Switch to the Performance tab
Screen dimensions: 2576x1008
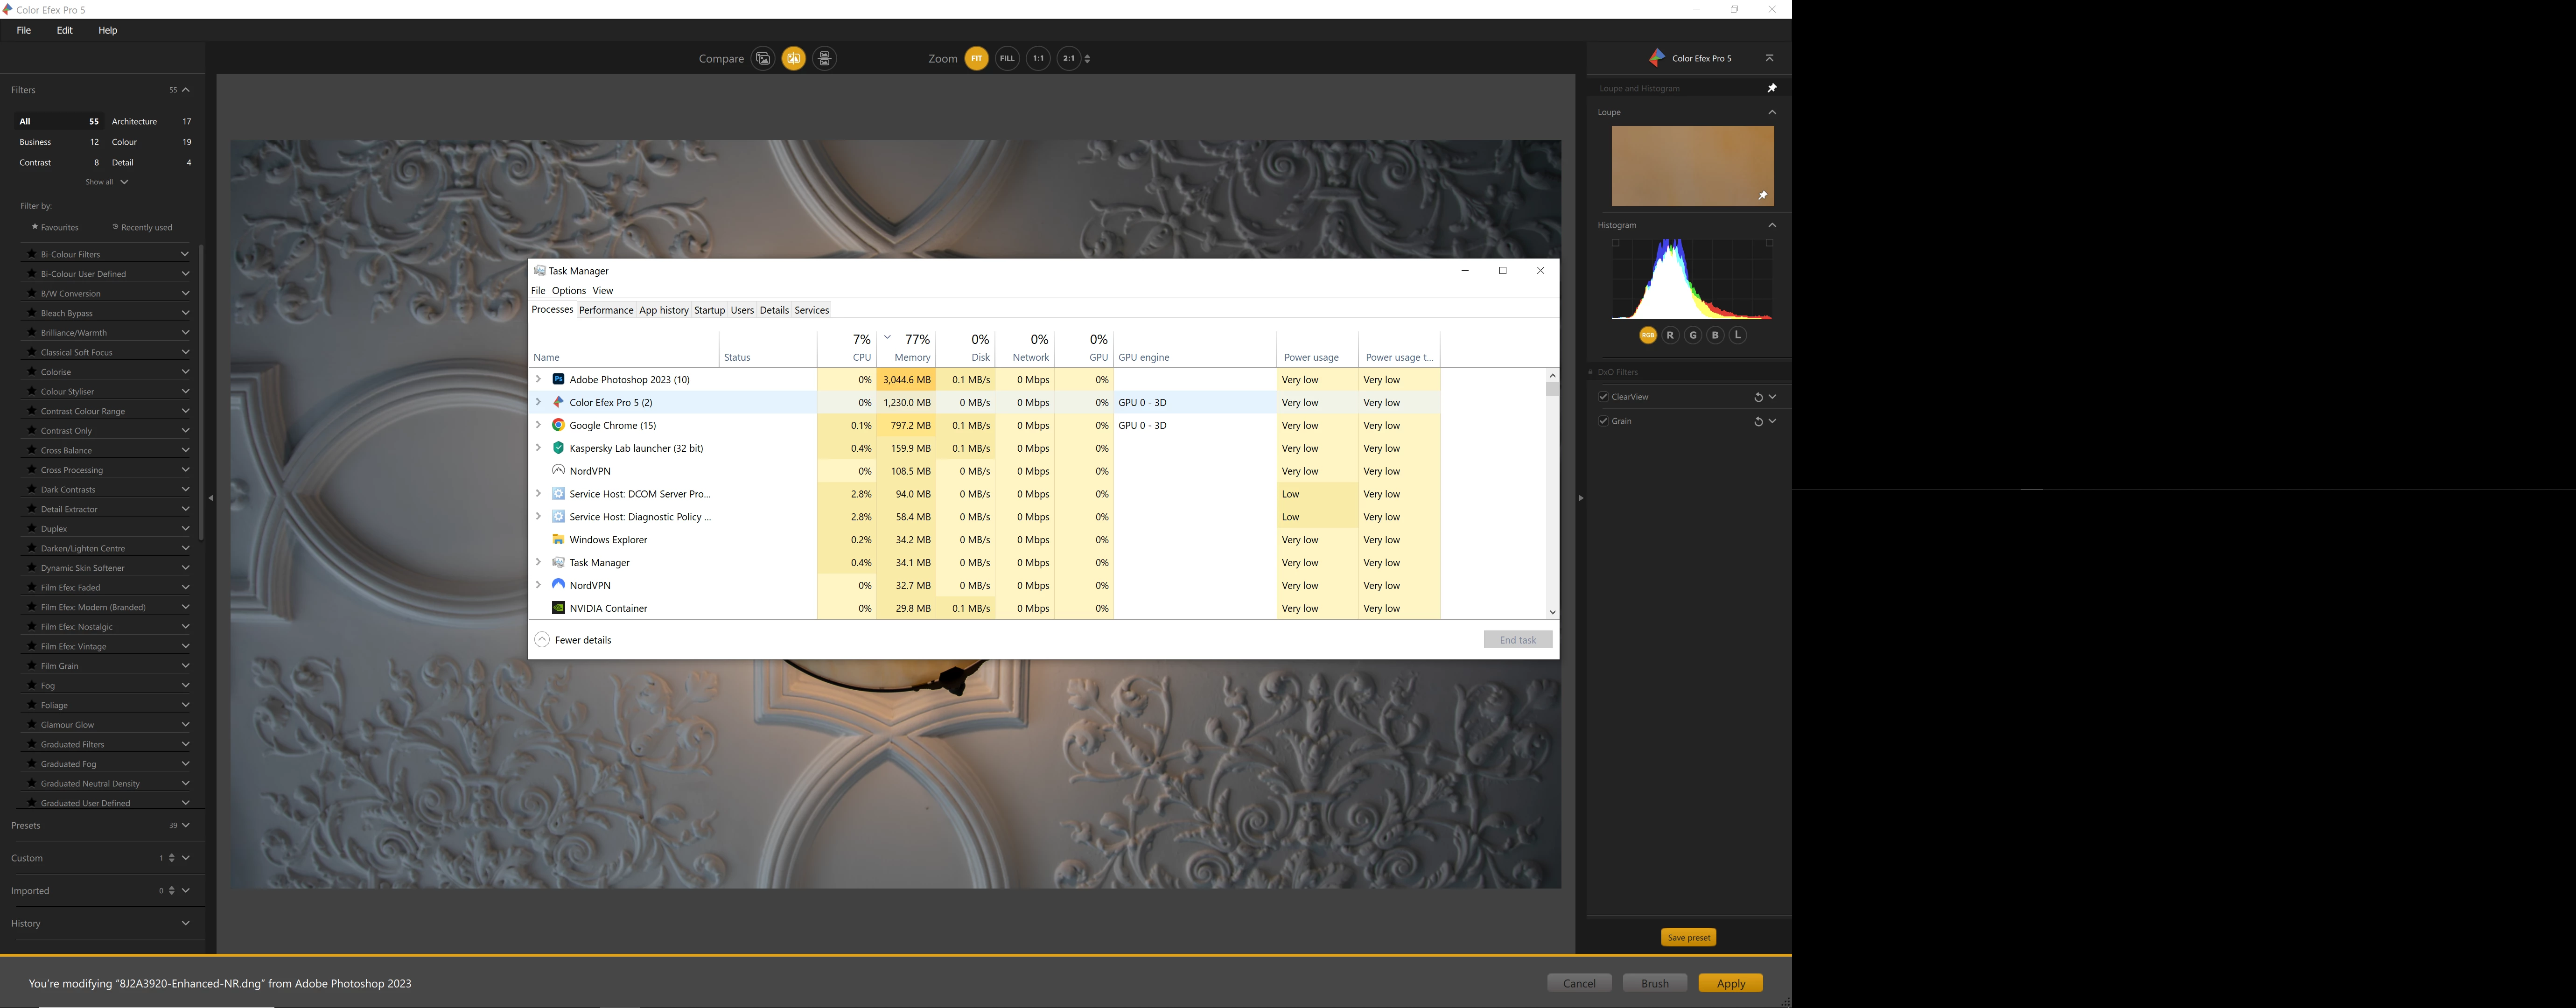click(606, 310)
